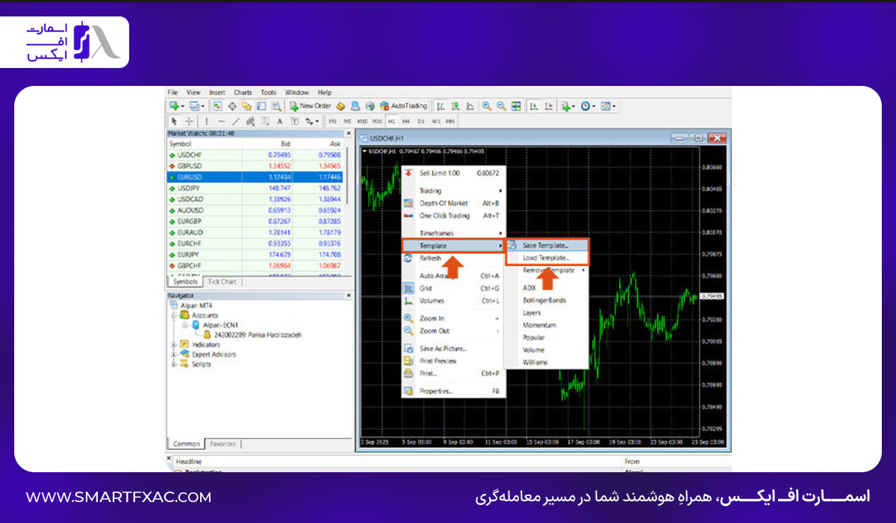Select EURGBP row in Market Watch
The height and width of the screenshot is (523, 896).
pos(255,221)
